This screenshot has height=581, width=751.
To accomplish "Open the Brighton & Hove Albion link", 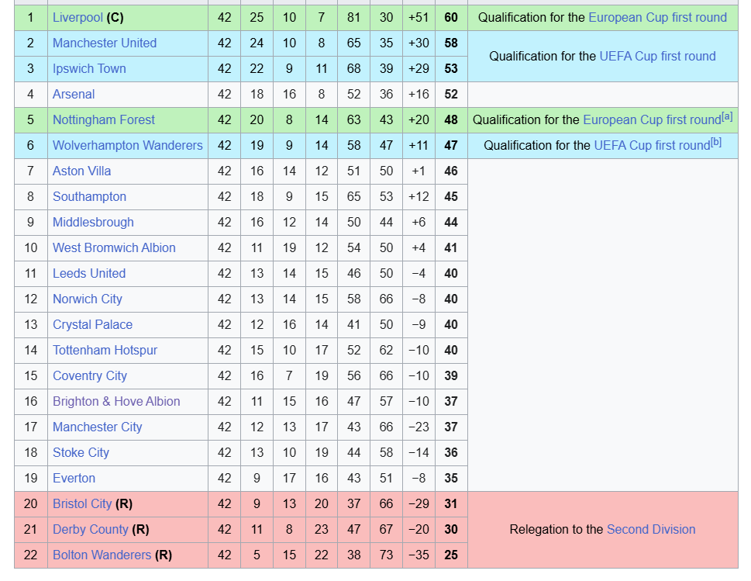I will 116,401.
